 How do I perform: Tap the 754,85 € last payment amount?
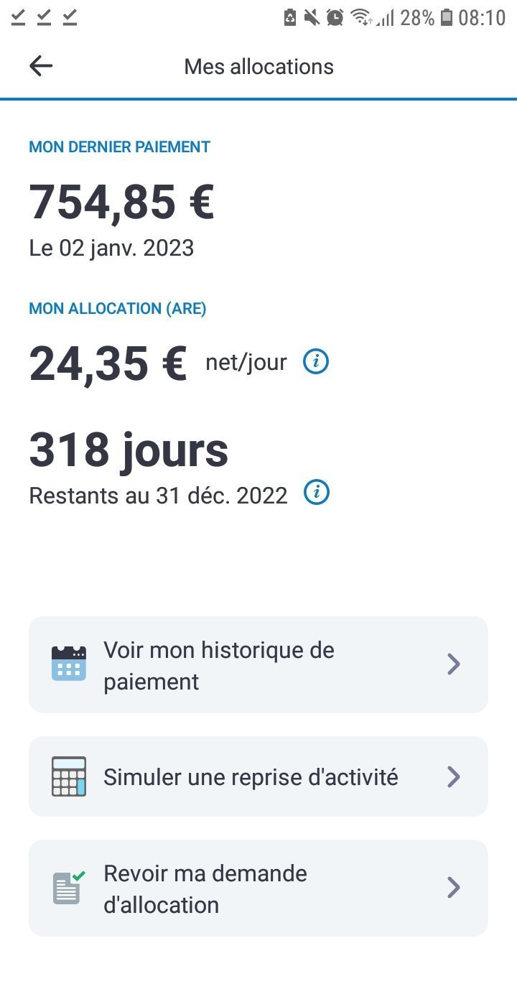[122, 203]
